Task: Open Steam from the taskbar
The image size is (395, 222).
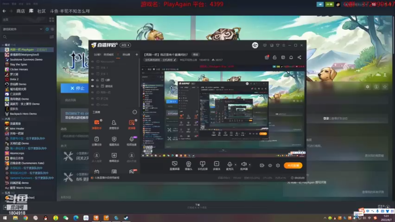Action: pos(126,218)
